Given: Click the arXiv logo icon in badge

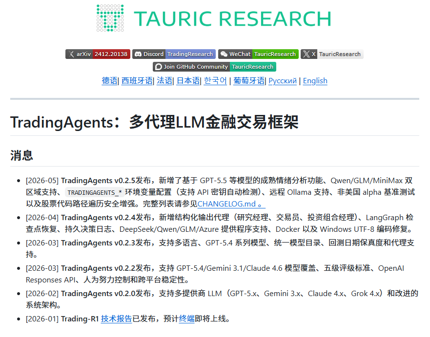Looking at the screenshot, I should click(x=71, y=54).
